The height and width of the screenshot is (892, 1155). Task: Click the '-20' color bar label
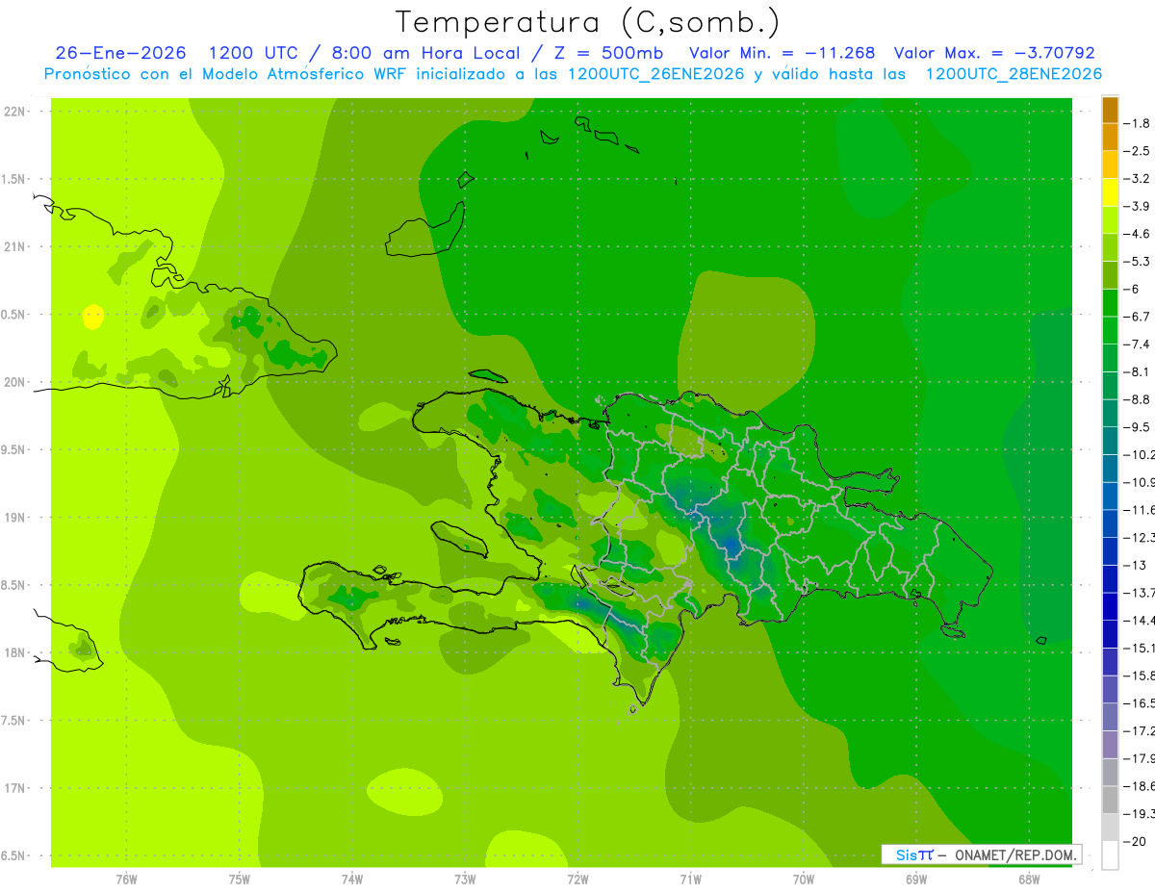point(1135,841)
